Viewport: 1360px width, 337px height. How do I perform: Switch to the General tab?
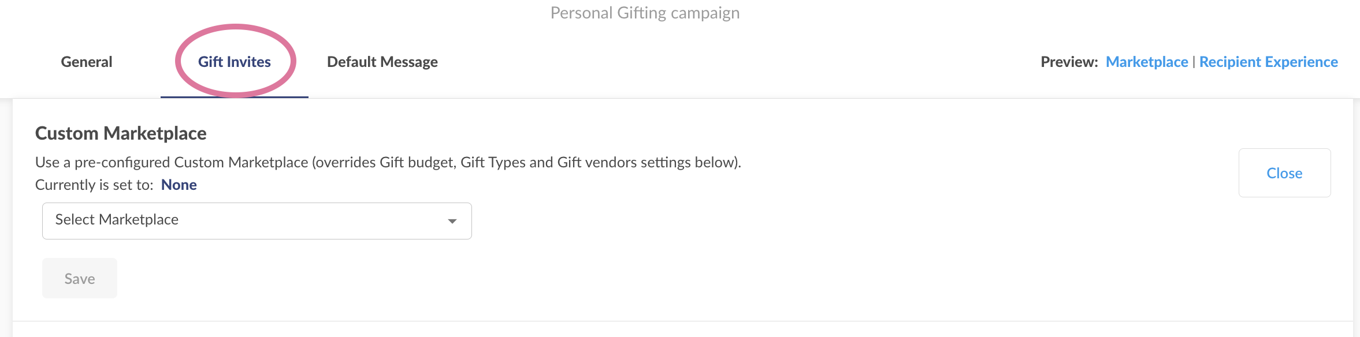[87, 62]
